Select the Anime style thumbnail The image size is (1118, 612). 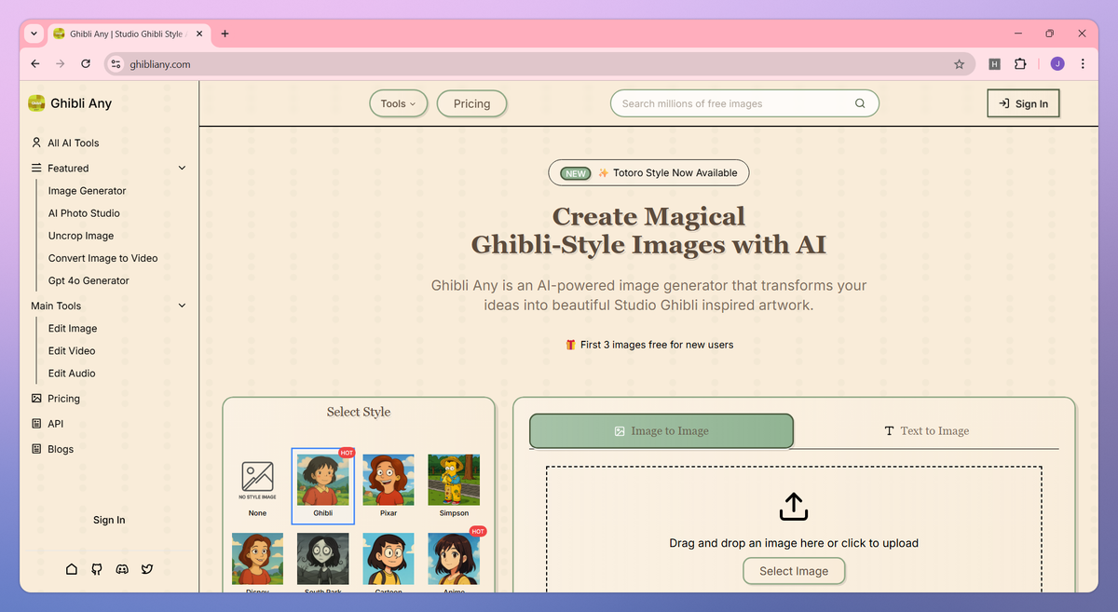[454, 562]
